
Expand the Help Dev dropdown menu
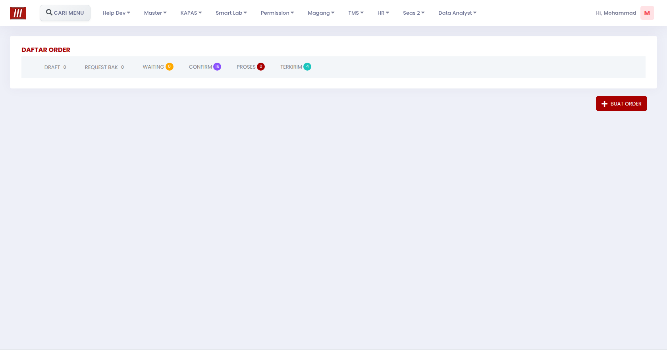[116, 13]
